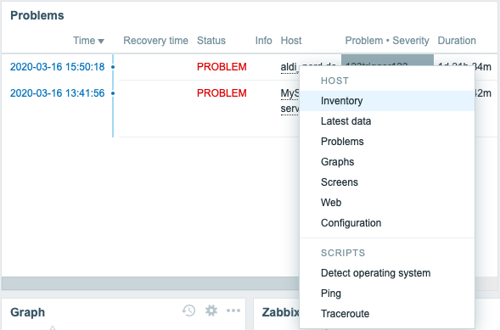
Task: Open problem timestamp 2020-03-16 13:41:56 link
Action: pos(58,93)
